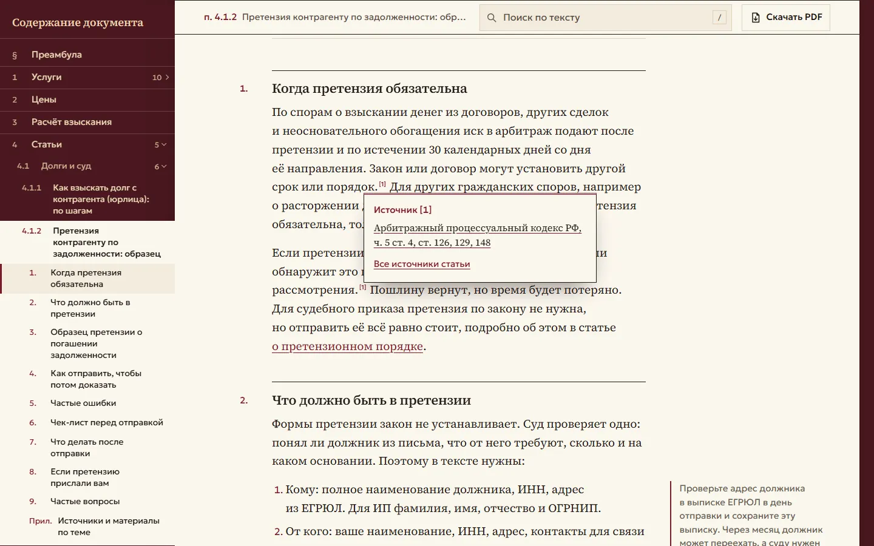Open the Преамбула section
The image size is (874, 546).
pyautogui.click(x=87, y=55)
